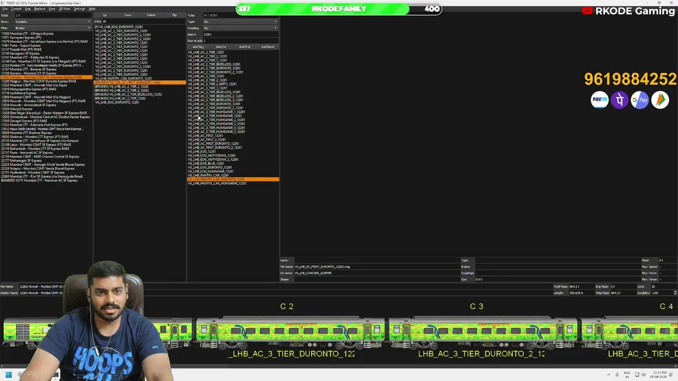Image resolution: width=678 pixels, height=381 pixels.
Task: Select wagon VG_LHB_AC_2_TIER_BEZELLESS_12261
Action: pyautogui.click(x=233, y=65)
